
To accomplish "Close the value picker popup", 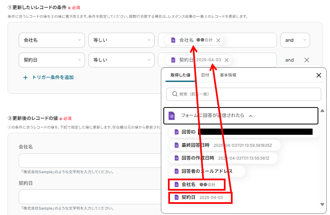I will [318, 75].
